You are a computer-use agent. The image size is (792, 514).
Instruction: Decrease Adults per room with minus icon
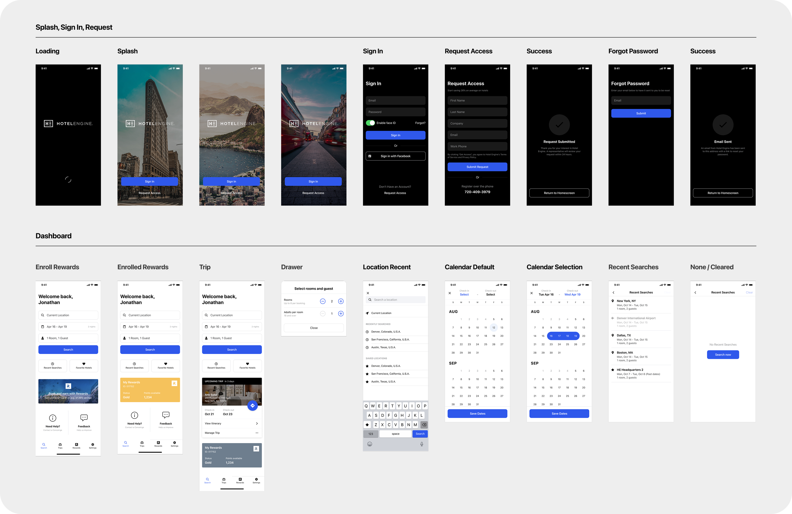click(322, 314)
